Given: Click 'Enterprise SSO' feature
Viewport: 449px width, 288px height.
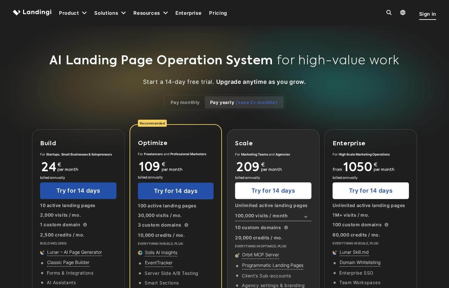Looking at the screenshot, I should (x=356, y=273).
